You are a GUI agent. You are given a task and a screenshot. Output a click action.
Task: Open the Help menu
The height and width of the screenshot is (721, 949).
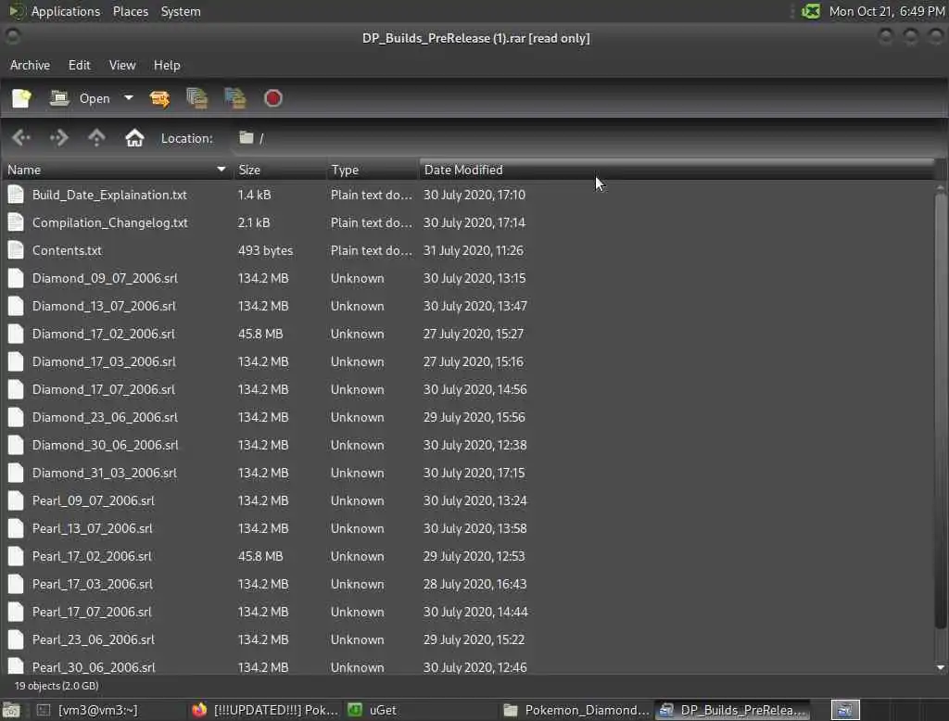(x=167, y=65)
